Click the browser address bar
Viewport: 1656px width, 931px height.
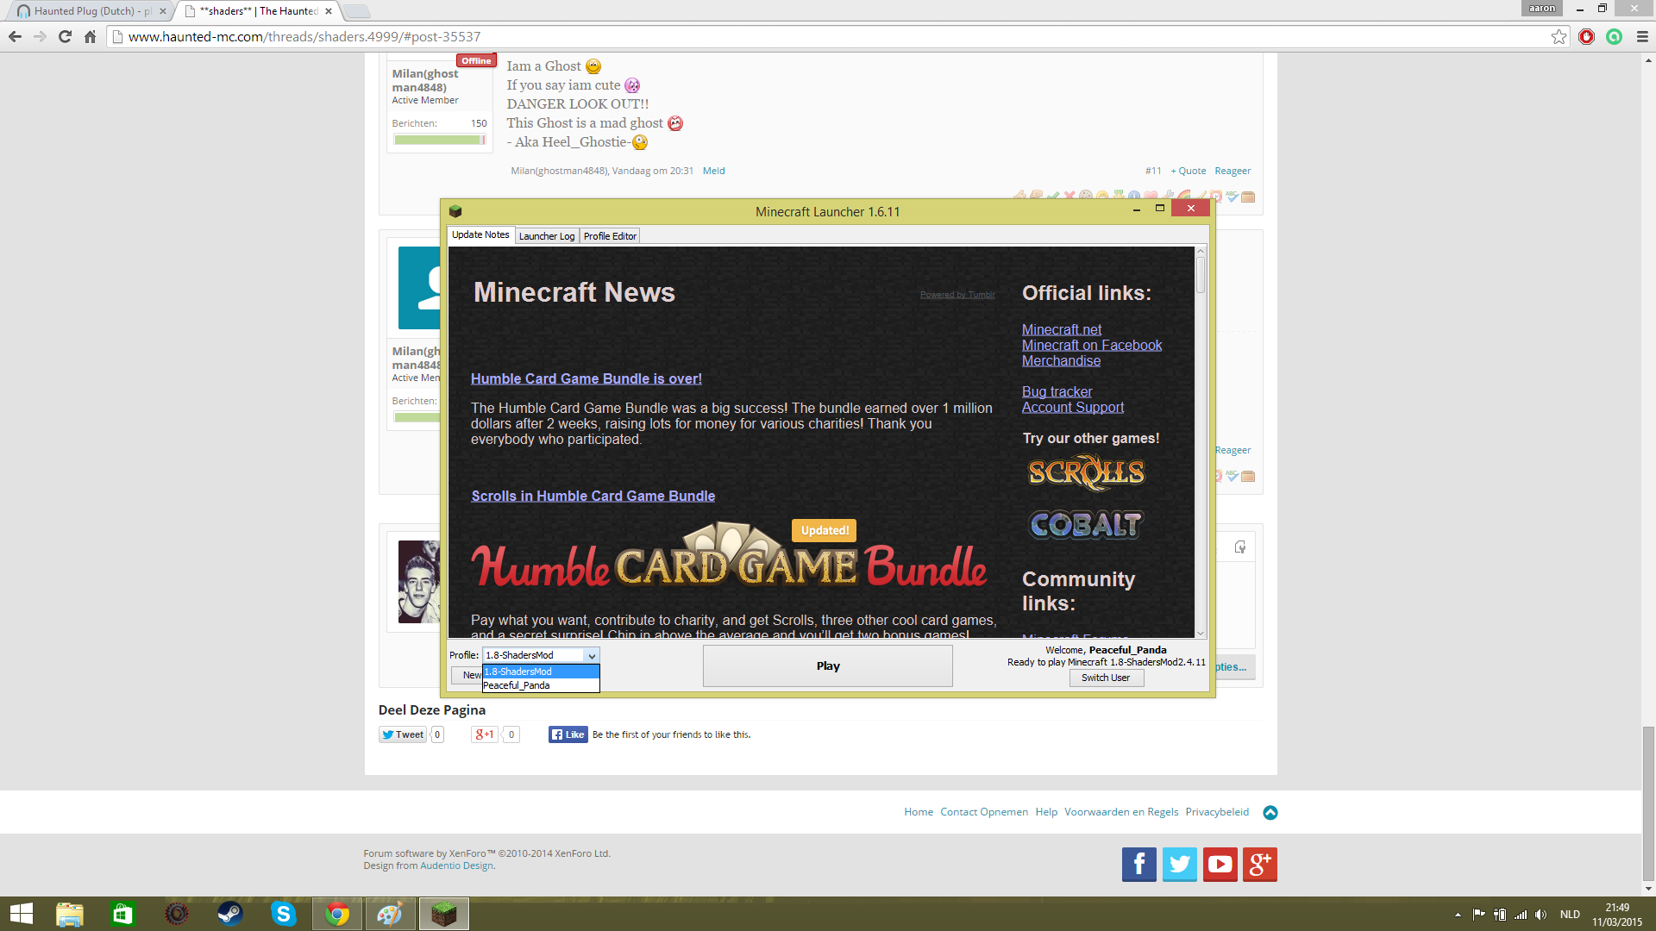(x=828, y=36)
